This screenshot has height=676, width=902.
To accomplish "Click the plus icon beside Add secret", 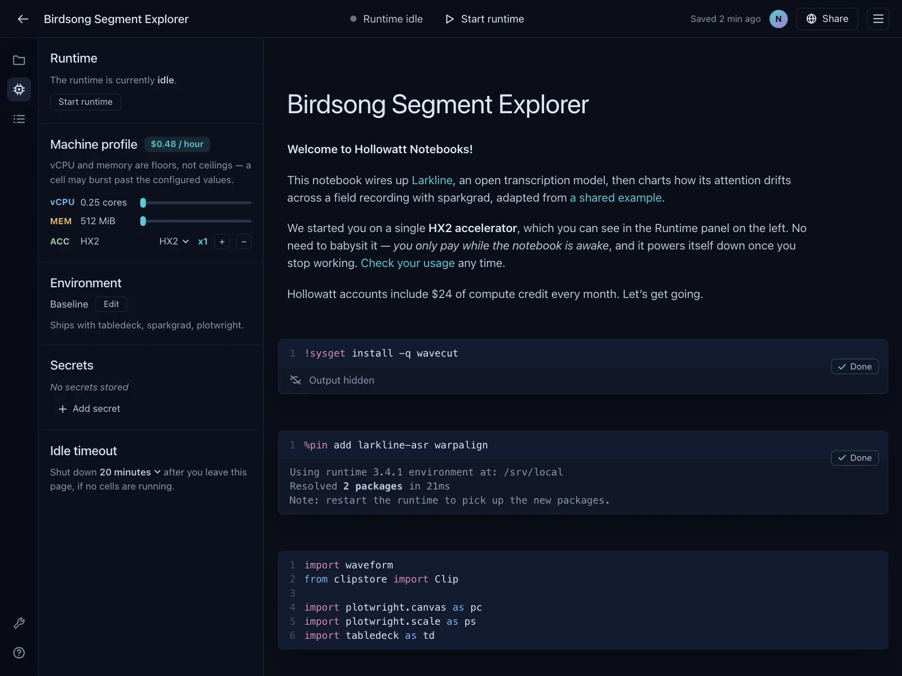I will tap(63, 409).
